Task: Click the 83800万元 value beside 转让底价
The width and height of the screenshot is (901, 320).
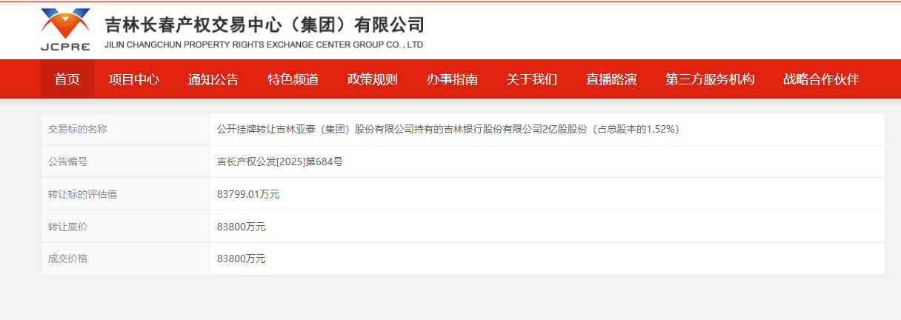Action: click(241, 227)
